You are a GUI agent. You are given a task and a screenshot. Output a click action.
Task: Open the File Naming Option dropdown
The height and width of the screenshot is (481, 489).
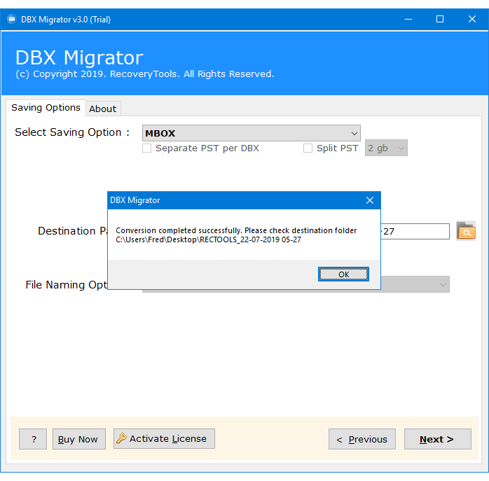pyautogui.click(x=415, y=284)
